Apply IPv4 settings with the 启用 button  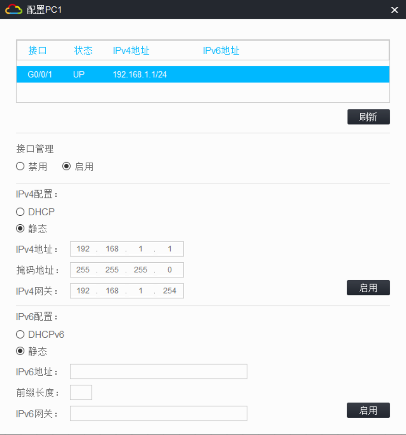[368, 288]
